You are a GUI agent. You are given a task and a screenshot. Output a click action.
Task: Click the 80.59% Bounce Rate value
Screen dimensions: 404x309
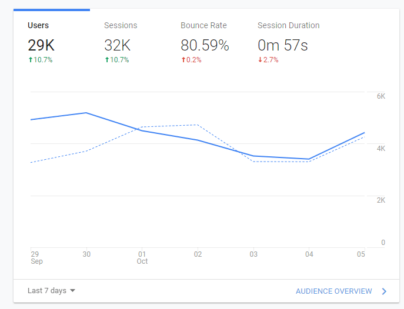tap(205, 45)
